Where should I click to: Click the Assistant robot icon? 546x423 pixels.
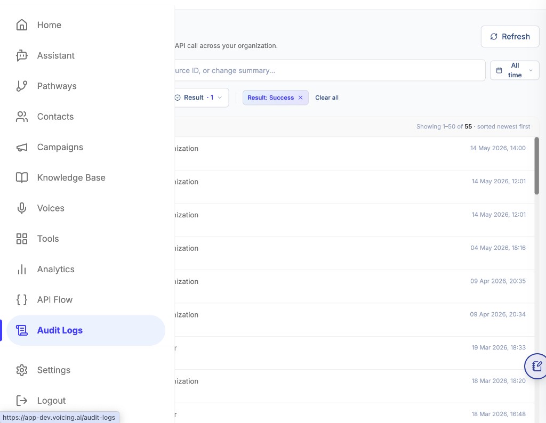click(x=21, y=55)
